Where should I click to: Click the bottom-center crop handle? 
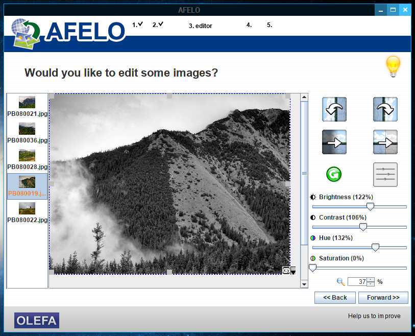[x=169, y=272]
